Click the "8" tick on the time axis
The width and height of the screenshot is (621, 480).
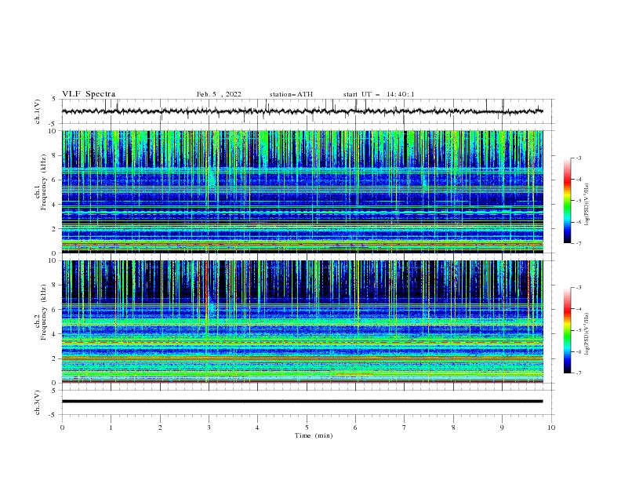(453, 427)
